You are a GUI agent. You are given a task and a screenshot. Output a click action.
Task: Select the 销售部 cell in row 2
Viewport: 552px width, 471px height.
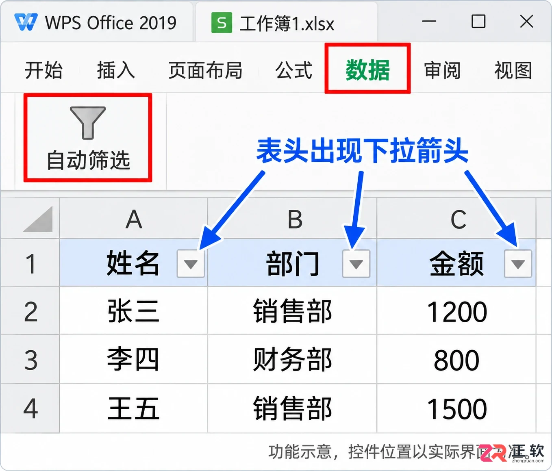tap(292, 311)
